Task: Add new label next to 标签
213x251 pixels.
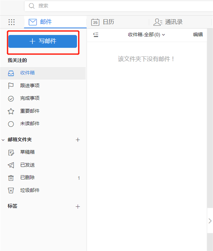Action: (78, 207)
